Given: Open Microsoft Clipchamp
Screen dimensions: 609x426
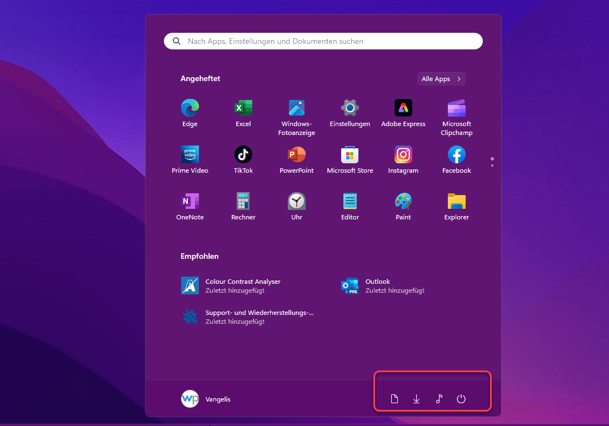Looking at the screenshot, I should [456, 117].
